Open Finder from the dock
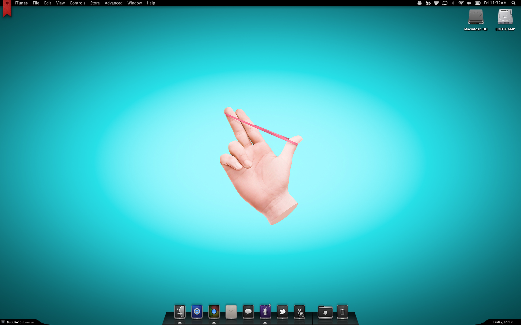The height and width of the screenshot is (325, 521). (x=180, y=312)
